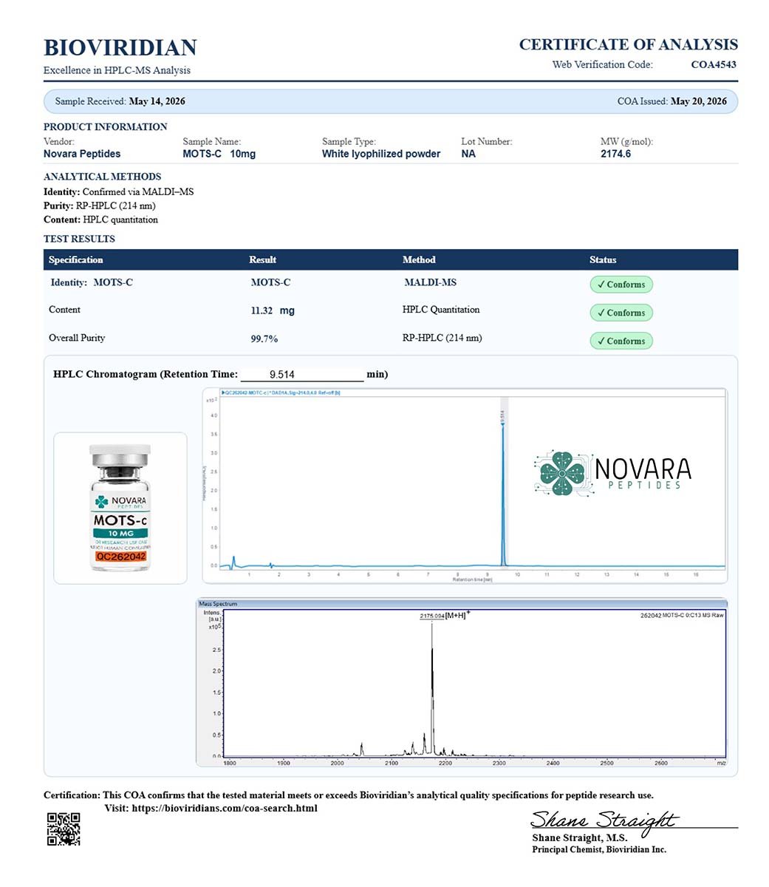Click the Result column header
This screenshot has height=887, width=769.
click(263, 259)
